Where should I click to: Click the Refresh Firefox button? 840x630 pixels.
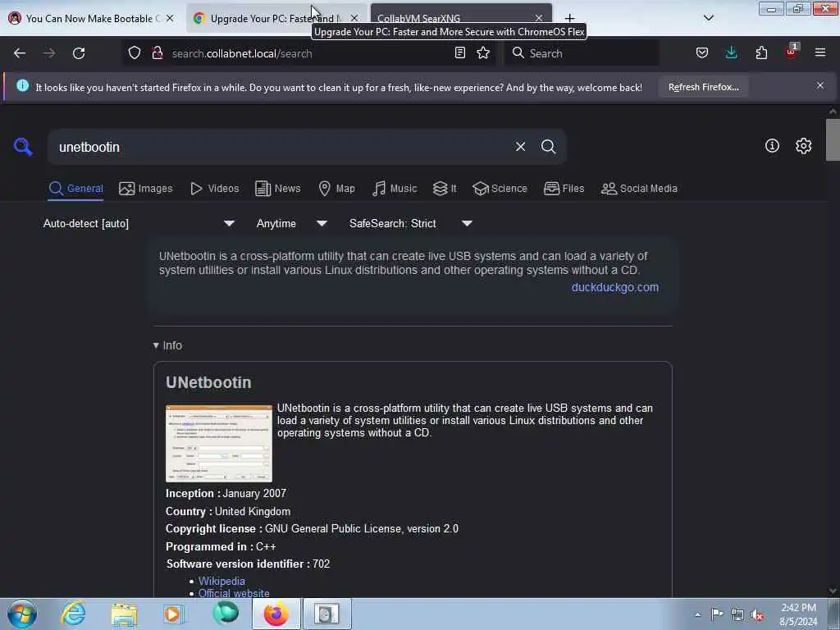click(x=703, y=87)
